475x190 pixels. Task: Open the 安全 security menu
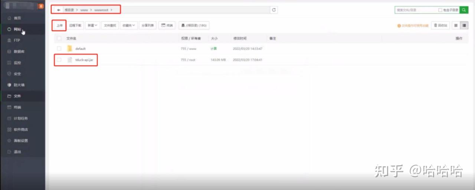coord(23,74)
